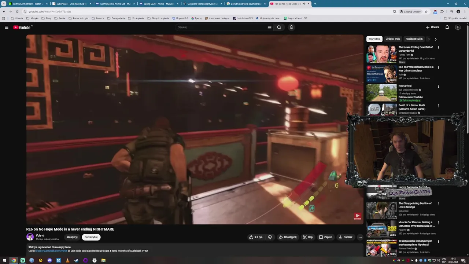
Task: Click the Utwórz create button
Action: (x=432, y=27)
